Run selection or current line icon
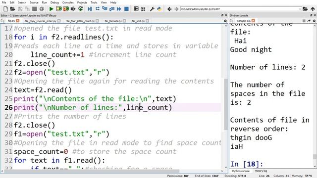Viewport: 317px width, 178px height. pyautogui.click(x=73, y=9)
